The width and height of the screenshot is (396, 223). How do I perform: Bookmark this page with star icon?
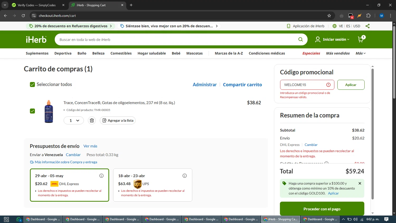(x=329, y=16)
